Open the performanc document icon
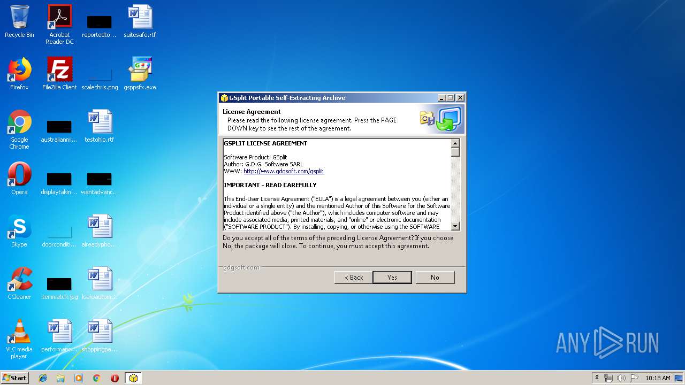The height and width of the screenshot is (385, 685). tap(59, 336)
